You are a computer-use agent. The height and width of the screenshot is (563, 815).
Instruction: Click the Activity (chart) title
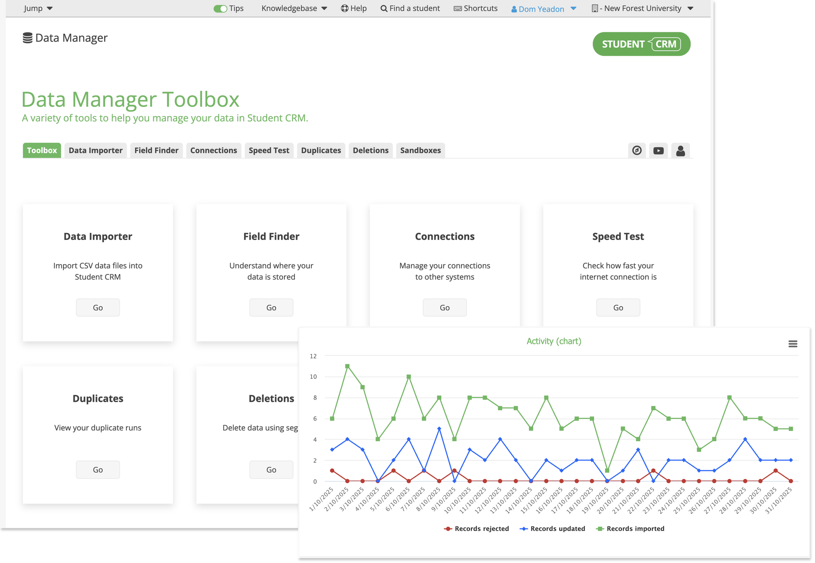point(554,341)
